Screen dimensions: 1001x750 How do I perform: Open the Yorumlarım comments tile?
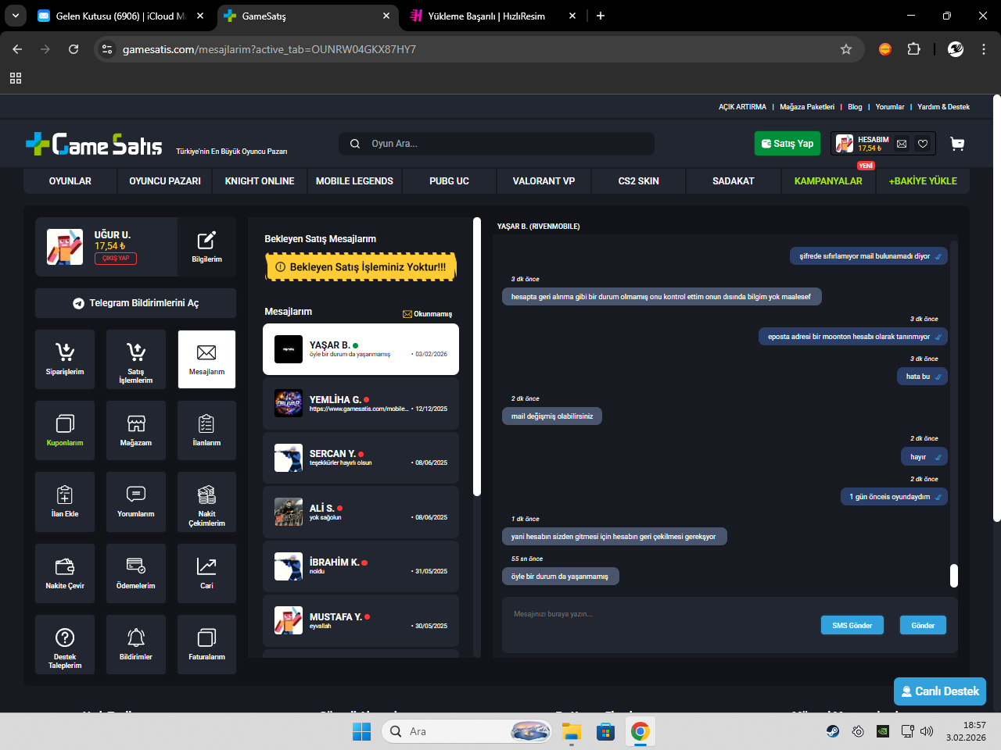point(136,502)
